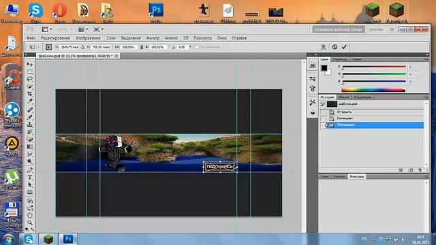Select the History Brush tool
Screen dimensions: 436x245
(30, 132)
